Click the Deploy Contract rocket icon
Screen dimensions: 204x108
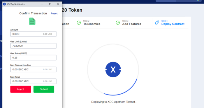click(157, 23)
